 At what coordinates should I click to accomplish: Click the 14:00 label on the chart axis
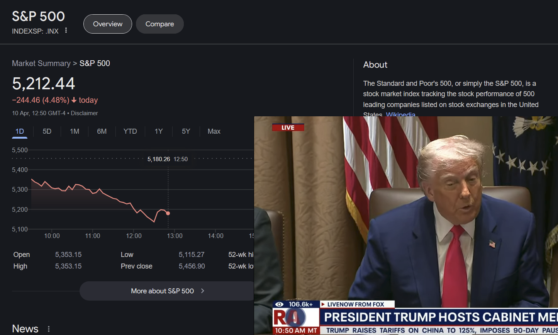215,236
